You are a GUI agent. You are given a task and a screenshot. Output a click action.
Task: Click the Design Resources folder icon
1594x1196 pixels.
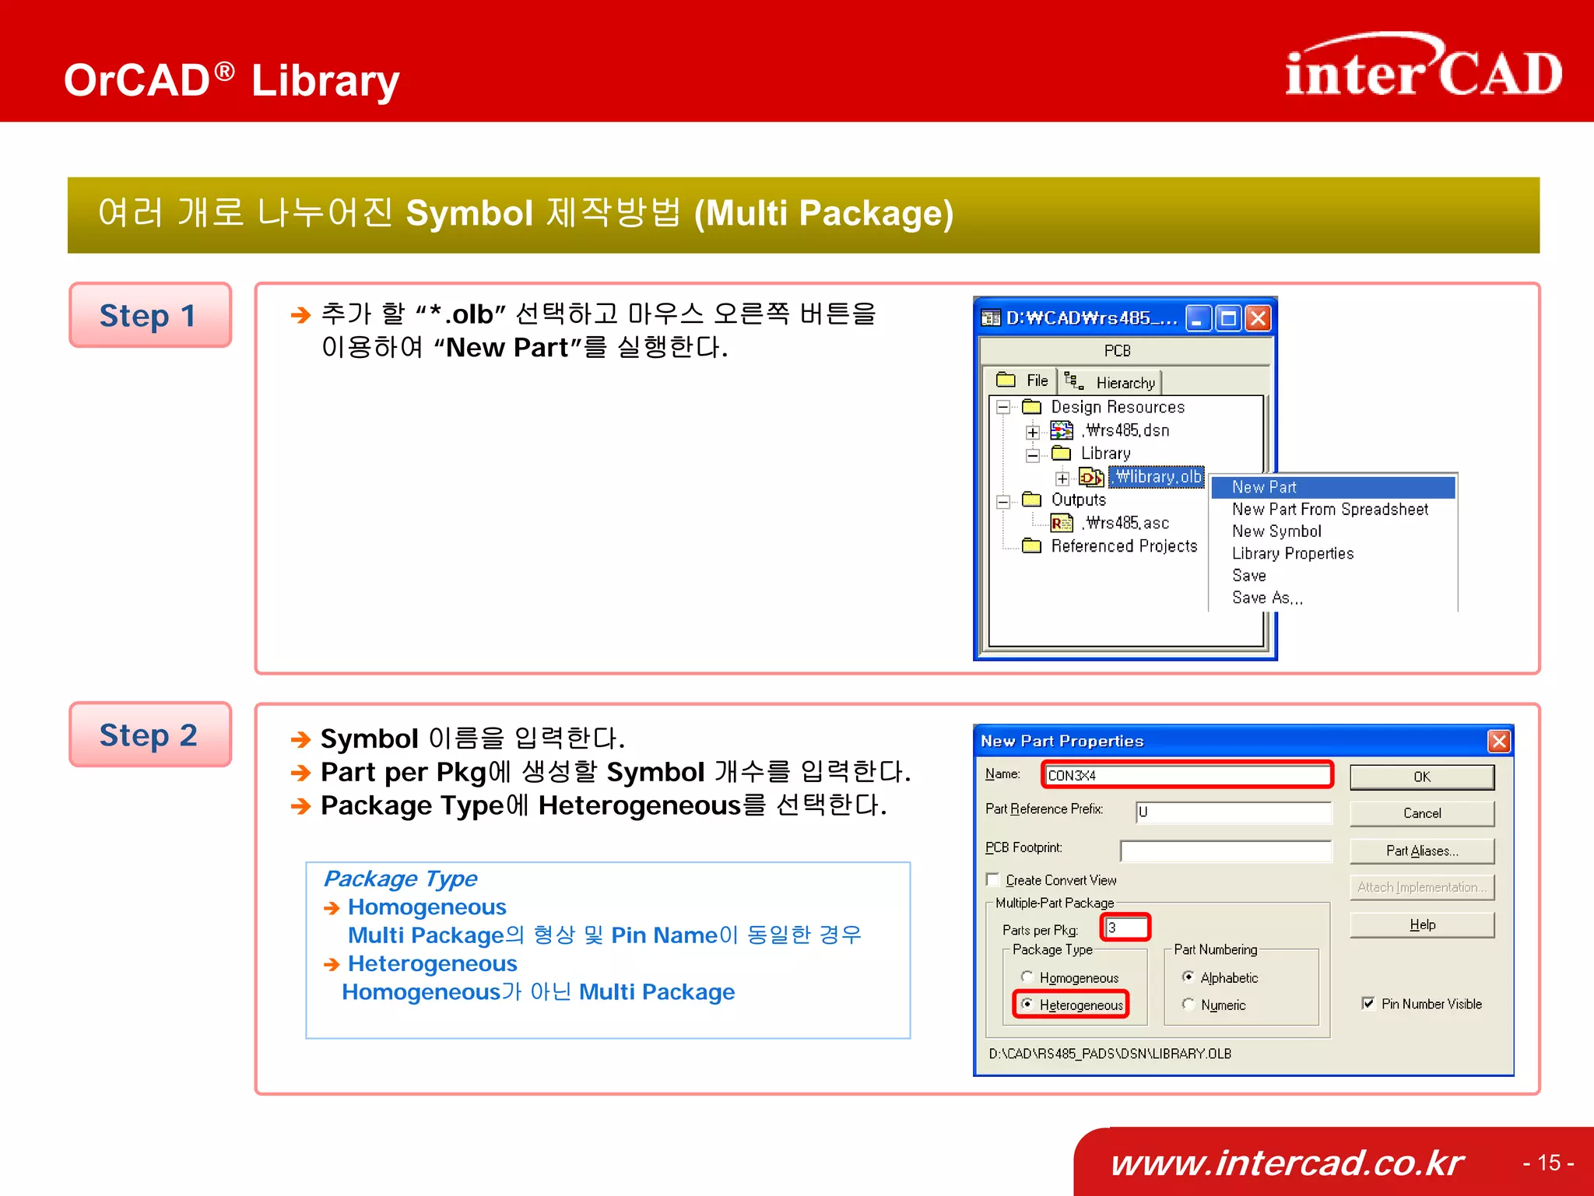(1032, 407)
